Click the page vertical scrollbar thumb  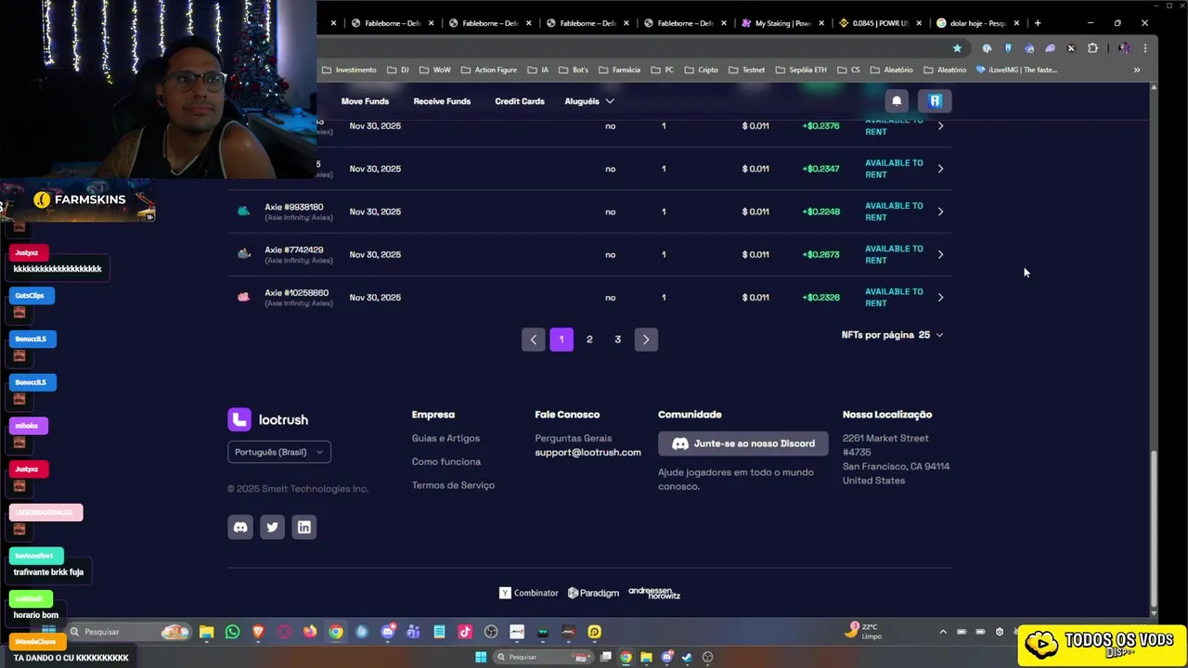click(x=1154, y=528)
